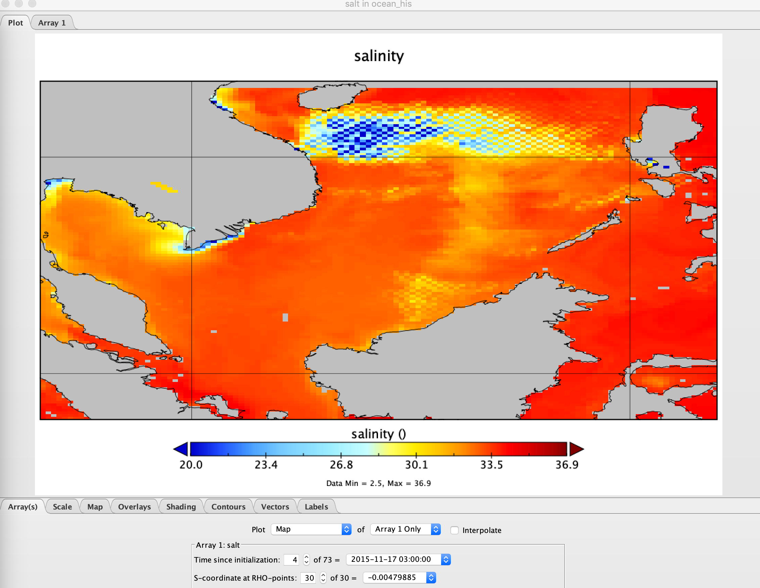Open the Scale tab

click(x=62, y=506)
